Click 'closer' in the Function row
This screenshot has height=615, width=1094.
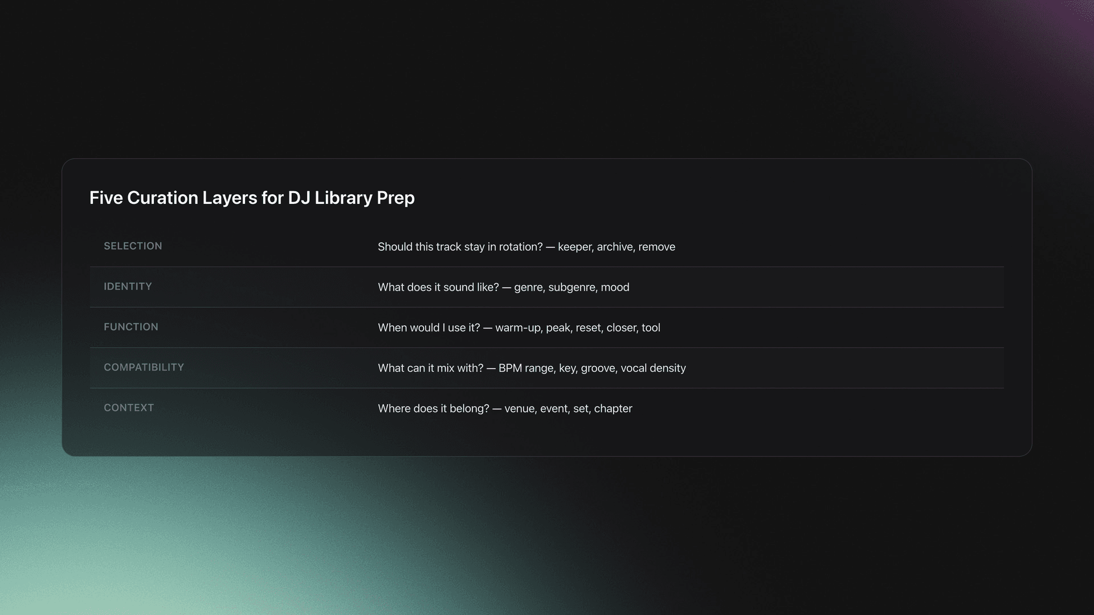(621, 327)
